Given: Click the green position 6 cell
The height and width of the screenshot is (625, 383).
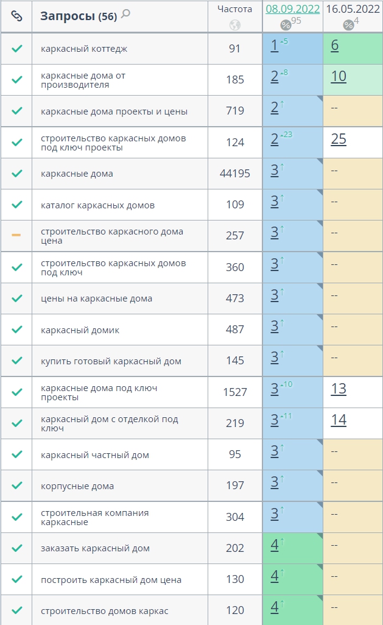Looking at the screenshot, I should tap(353, 48).
